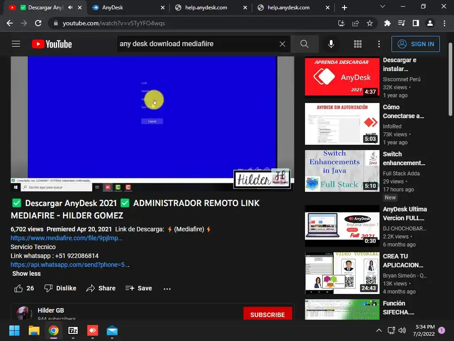Open AnyDesk app in taskbar
This screenshot has width=454, height=341.
92,330
